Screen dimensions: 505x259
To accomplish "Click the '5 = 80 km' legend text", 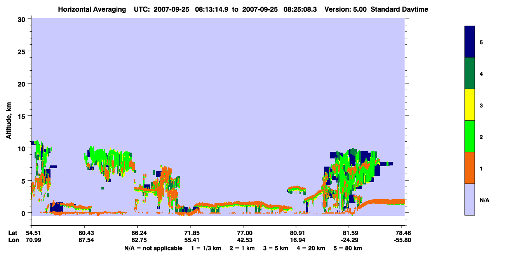I will click(348, 248).
